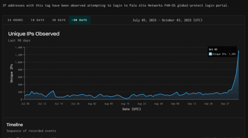Click the Sep 27 x-axis date label
The height and width of the screenshot is (138, 248).
tap(225, 104)
